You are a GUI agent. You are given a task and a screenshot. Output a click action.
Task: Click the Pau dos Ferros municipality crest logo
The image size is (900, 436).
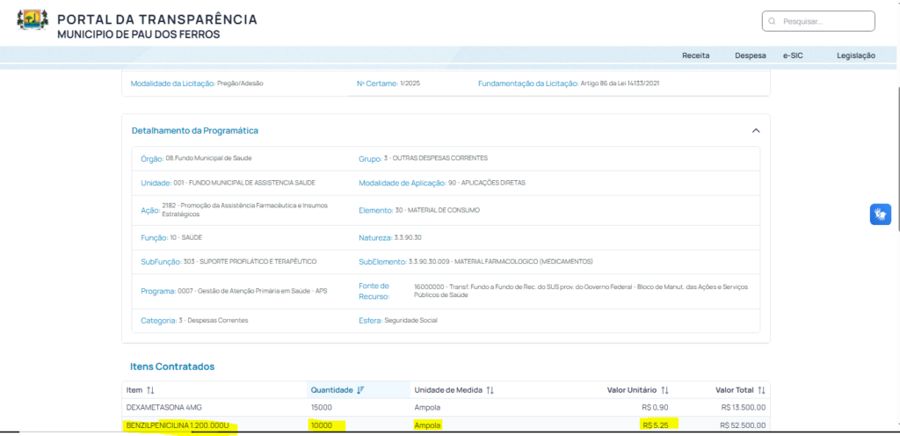point(33,24)
